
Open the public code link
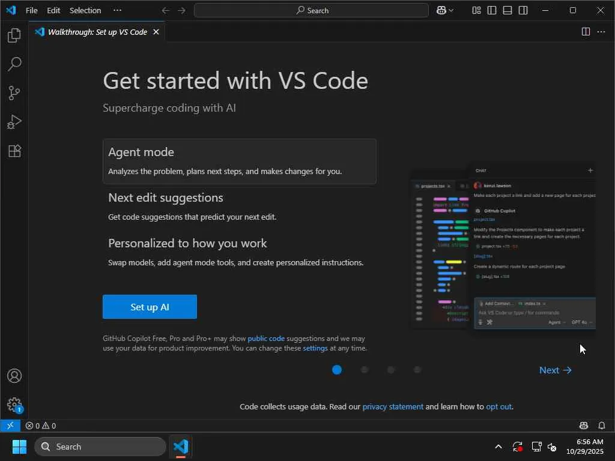[266, 339]
